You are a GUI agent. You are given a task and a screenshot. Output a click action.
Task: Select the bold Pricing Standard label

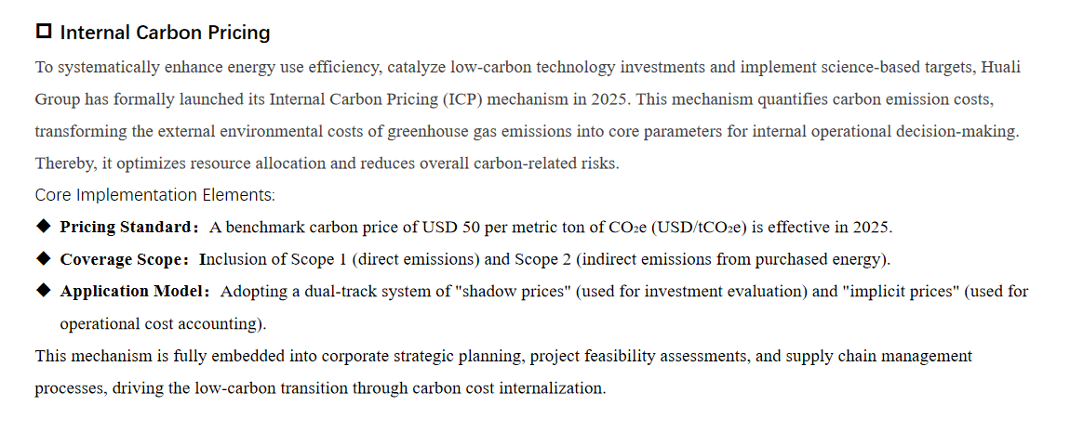pos(126,227)
